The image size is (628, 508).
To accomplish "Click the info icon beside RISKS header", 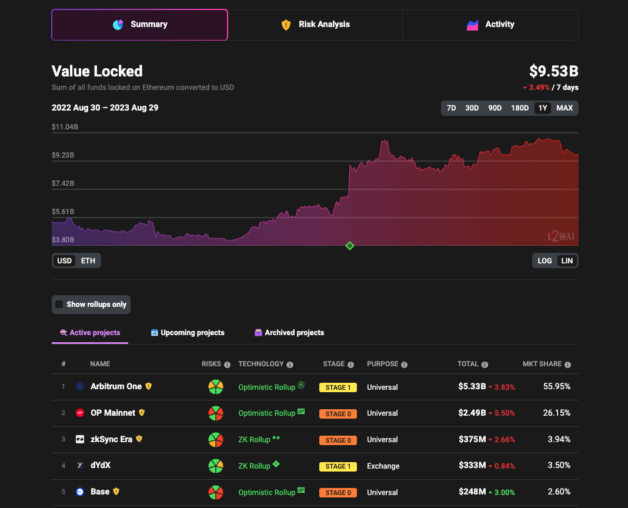I will (x=227, y=365).
